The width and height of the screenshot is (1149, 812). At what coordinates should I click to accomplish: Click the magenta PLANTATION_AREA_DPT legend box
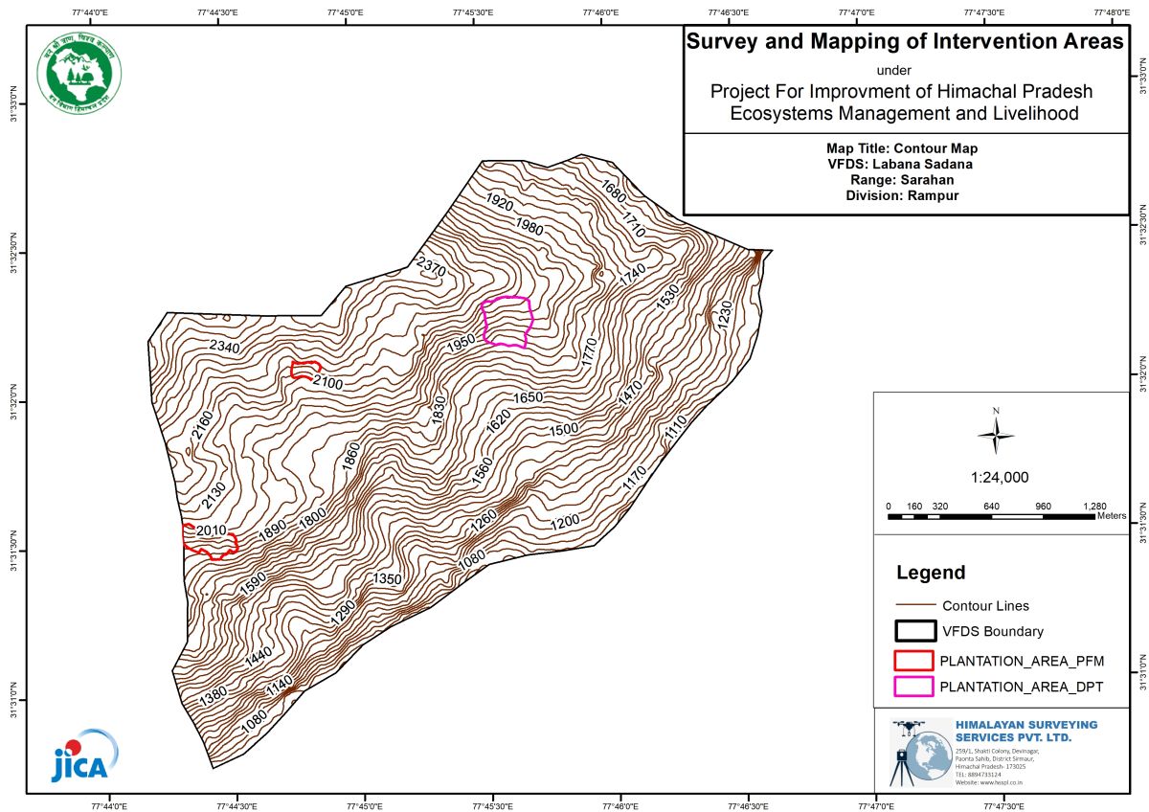[x=914, y=687]
